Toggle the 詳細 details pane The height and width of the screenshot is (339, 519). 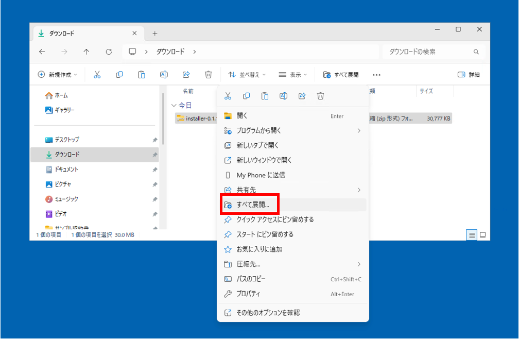469,75
